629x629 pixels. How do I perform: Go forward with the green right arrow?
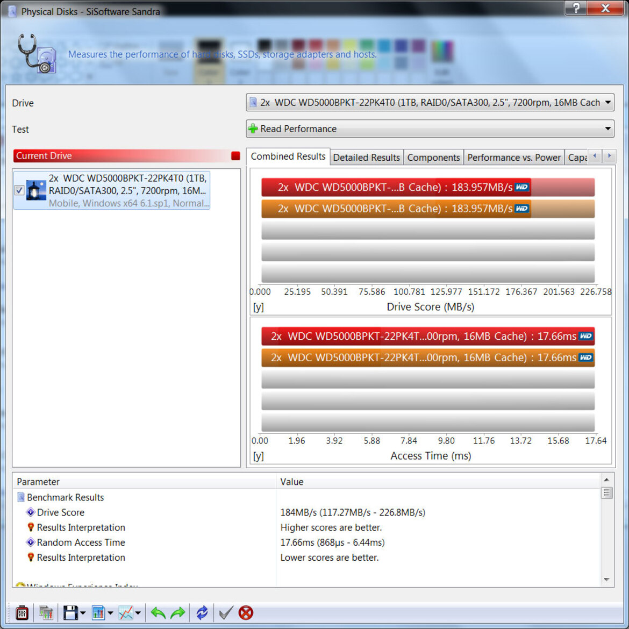(x=178, y=612)
